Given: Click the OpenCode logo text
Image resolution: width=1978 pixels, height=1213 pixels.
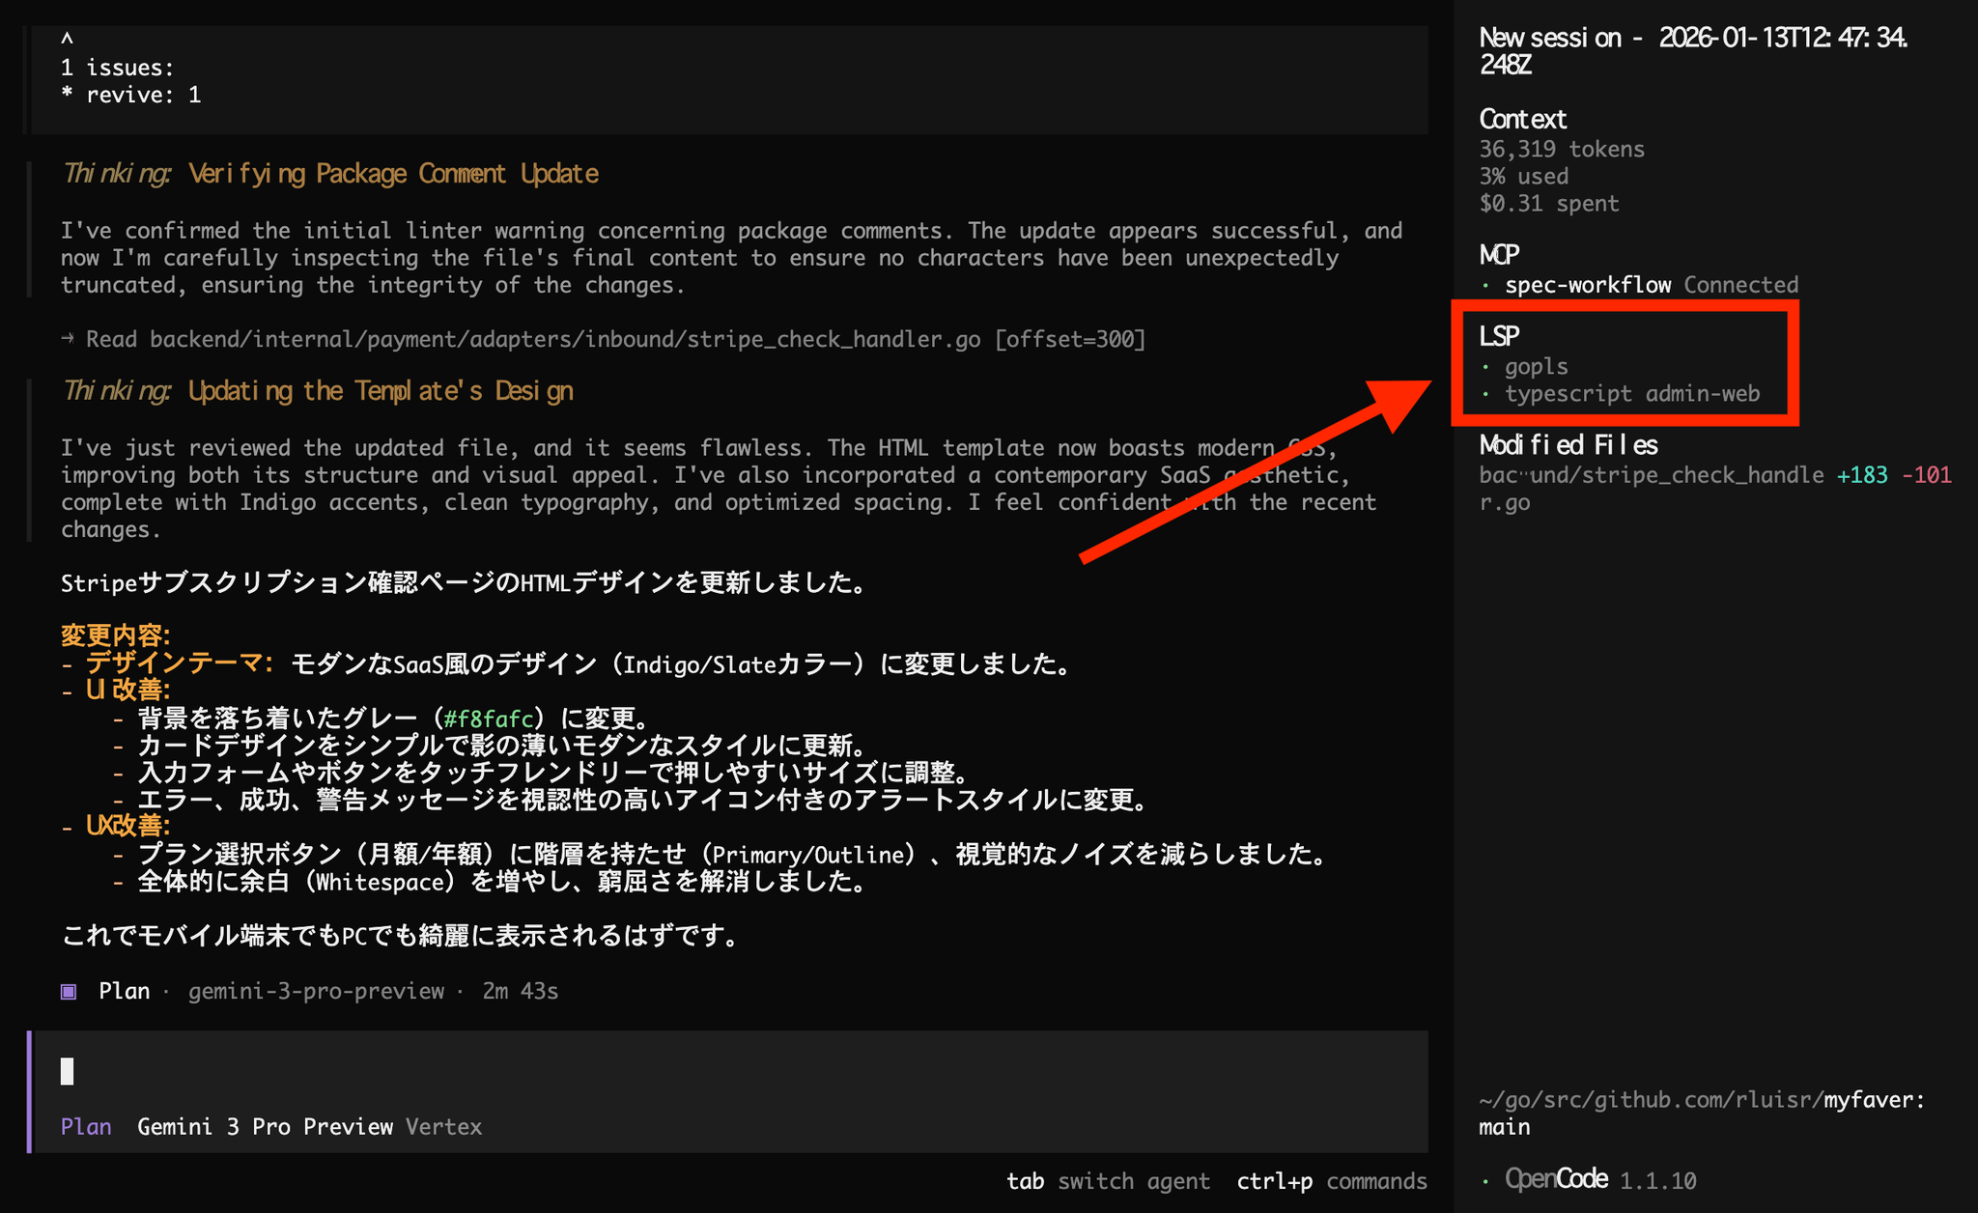Looking at the screenshot, I should coord(1556,1179).
